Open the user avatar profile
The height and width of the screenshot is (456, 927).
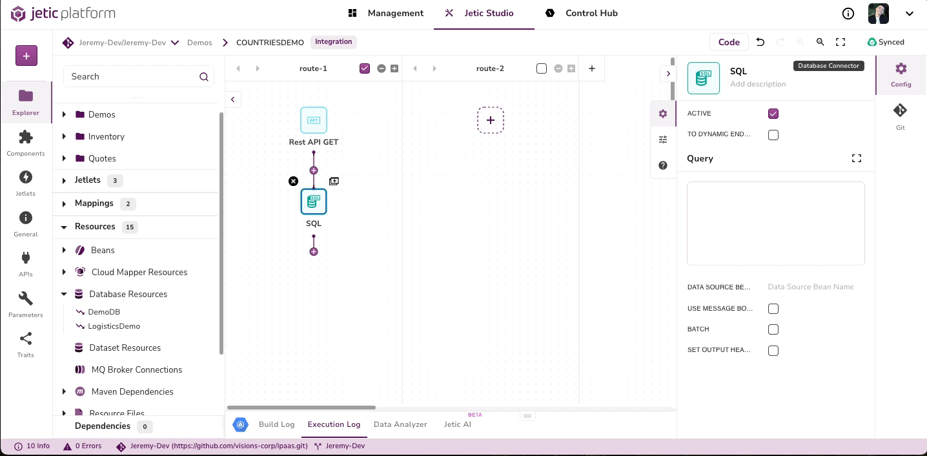(879, 14)
